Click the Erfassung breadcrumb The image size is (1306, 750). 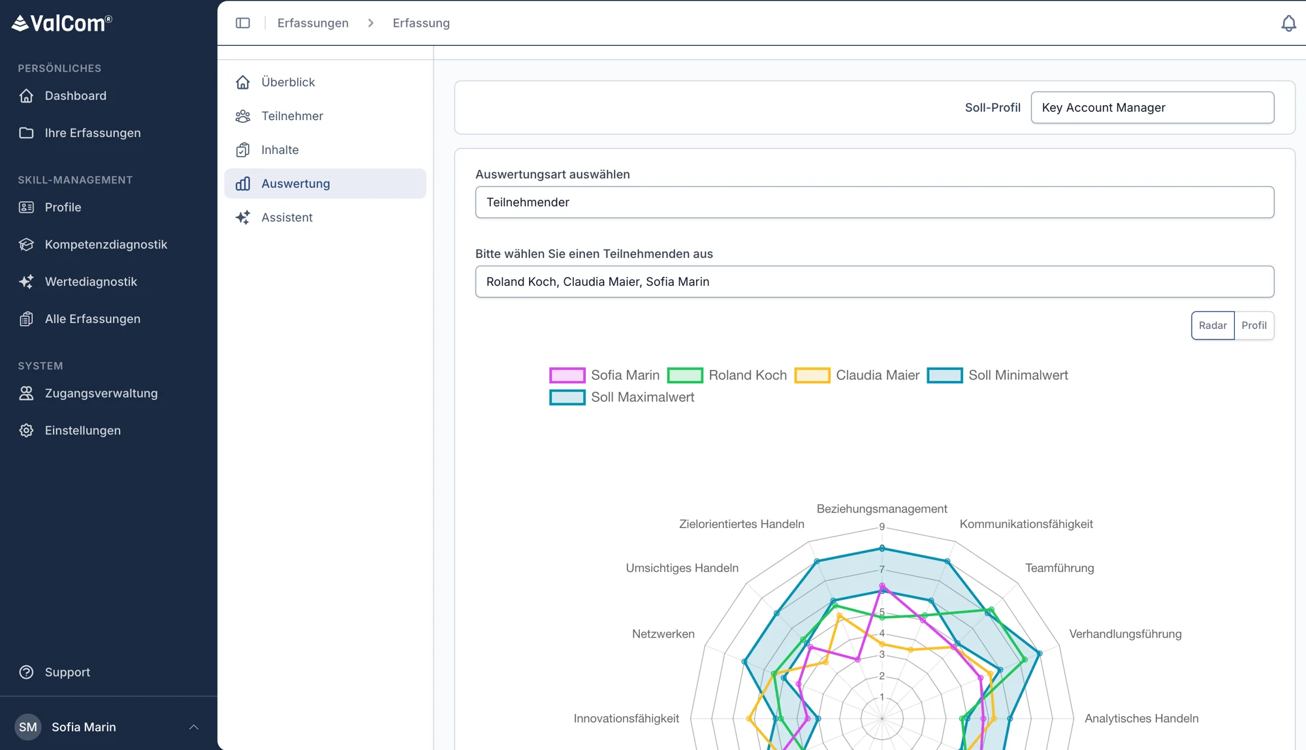point(421,23)
